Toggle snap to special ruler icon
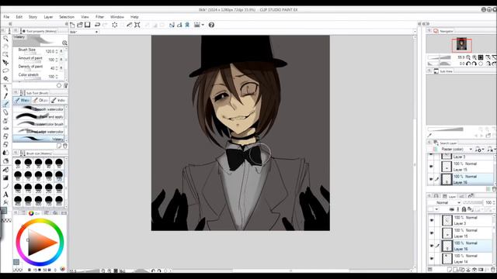 (x=179, y=25)
